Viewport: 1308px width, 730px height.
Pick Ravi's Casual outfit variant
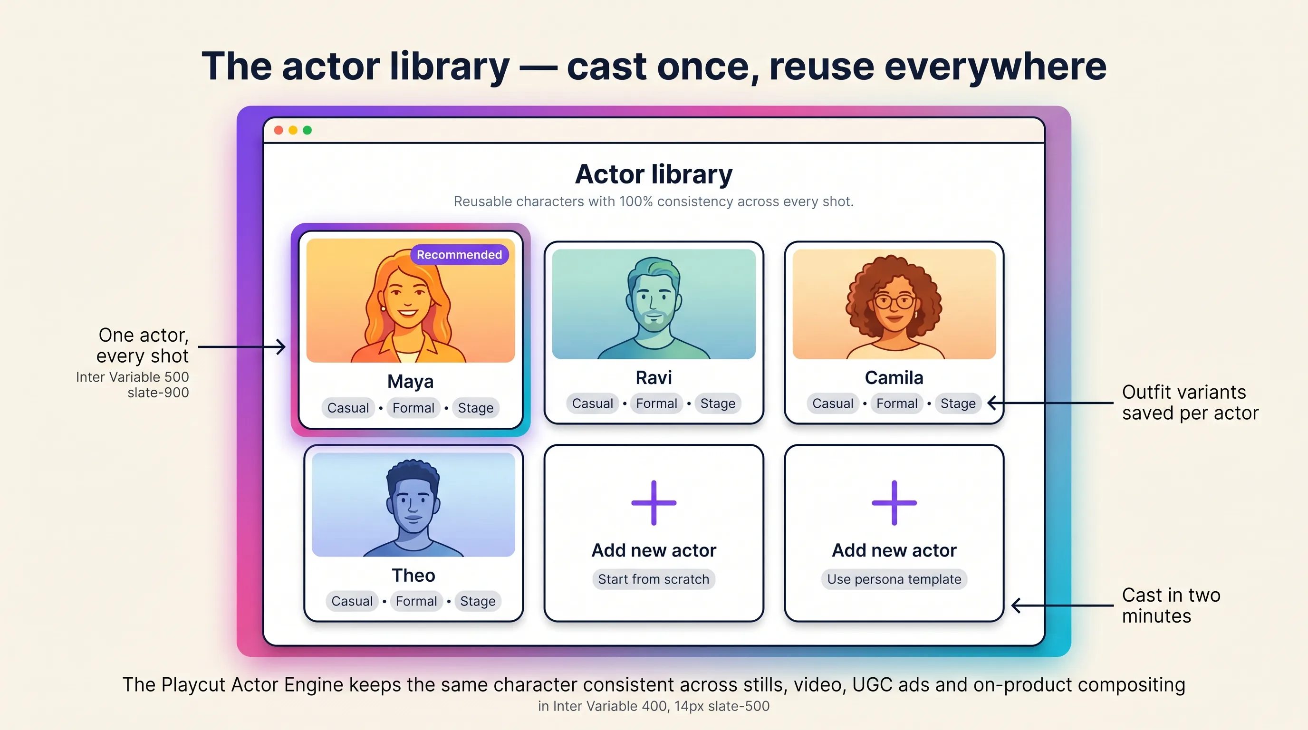[593, 403]
